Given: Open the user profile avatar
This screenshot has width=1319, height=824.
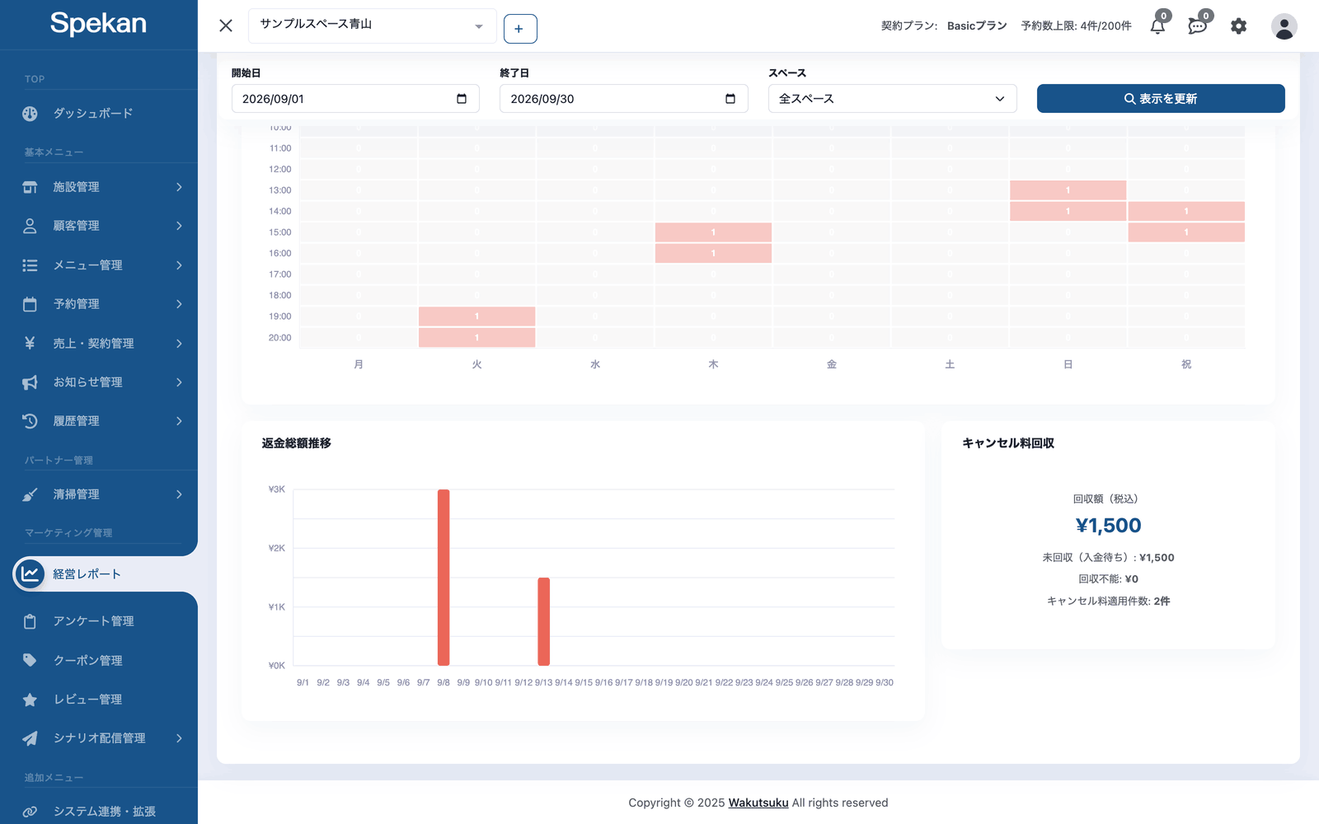Looking at the screenshot, I should (x=1284, y=26).
